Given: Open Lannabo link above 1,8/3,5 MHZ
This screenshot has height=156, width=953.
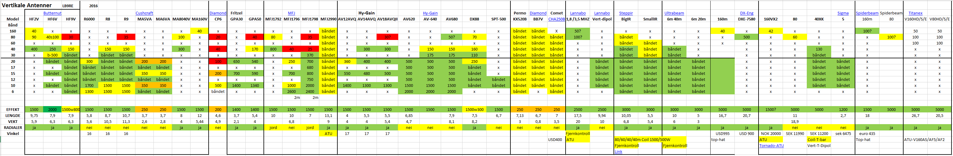Looking at the screenshot, I should [x=577, y=13].
